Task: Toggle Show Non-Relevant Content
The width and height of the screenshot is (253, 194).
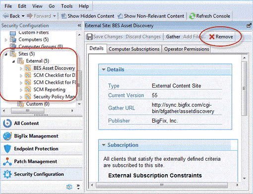Action: (151, 16)
